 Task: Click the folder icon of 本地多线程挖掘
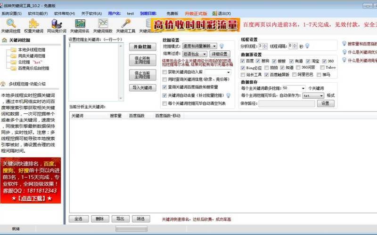(x=14, y=50)
